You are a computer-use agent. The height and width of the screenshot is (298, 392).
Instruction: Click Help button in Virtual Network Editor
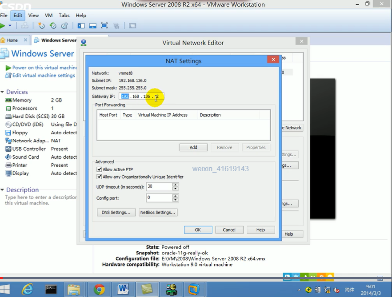tap(292, 234)
